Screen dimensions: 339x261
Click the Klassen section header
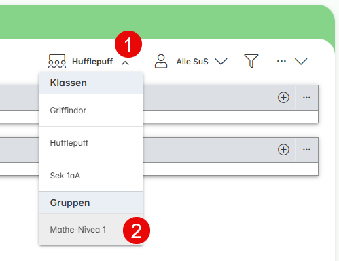point(91,83)
